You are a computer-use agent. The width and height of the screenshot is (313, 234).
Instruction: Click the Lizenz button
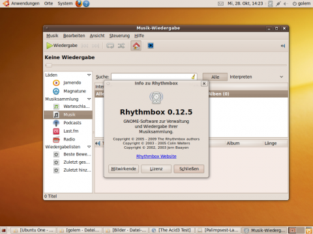click(x=156, y=169)
